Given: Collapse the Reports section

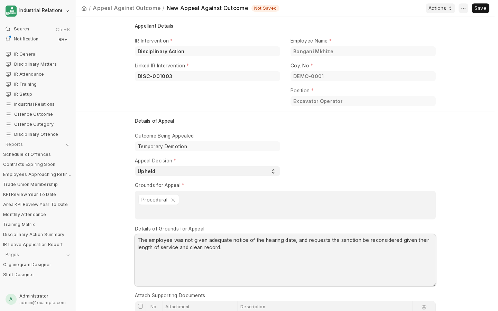Looking at the screenshot, I should point(68,145).
